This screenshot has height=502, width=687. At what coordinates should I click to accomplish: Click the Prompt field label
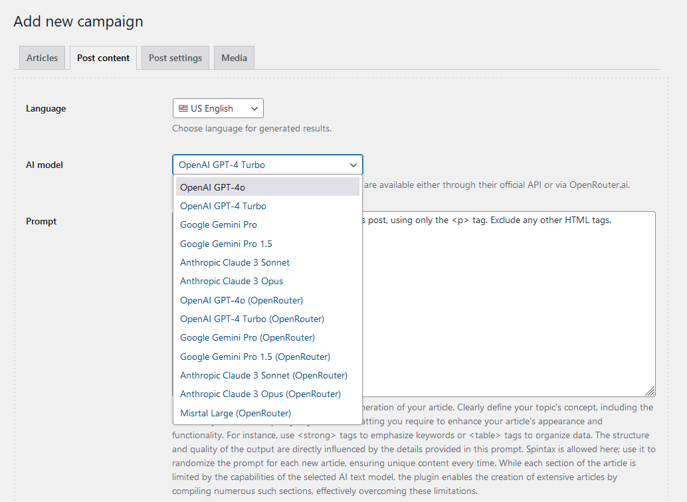pyautogui.click(x=41, y=221)
